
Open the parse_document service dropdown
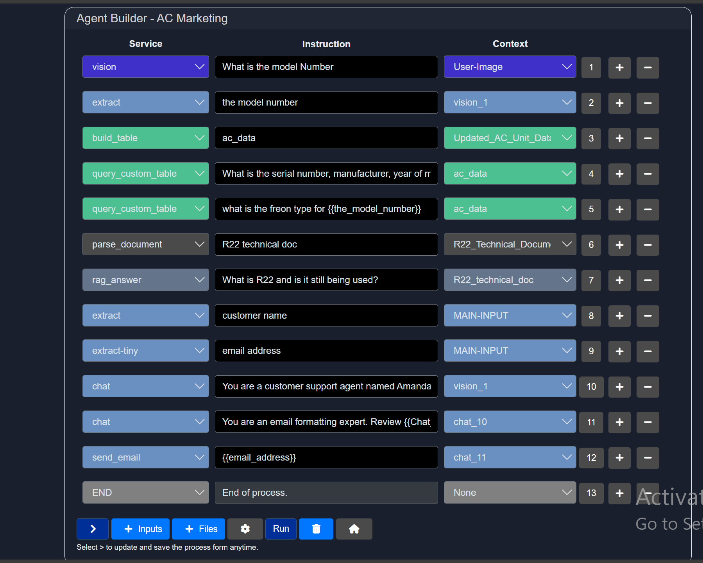145,244
